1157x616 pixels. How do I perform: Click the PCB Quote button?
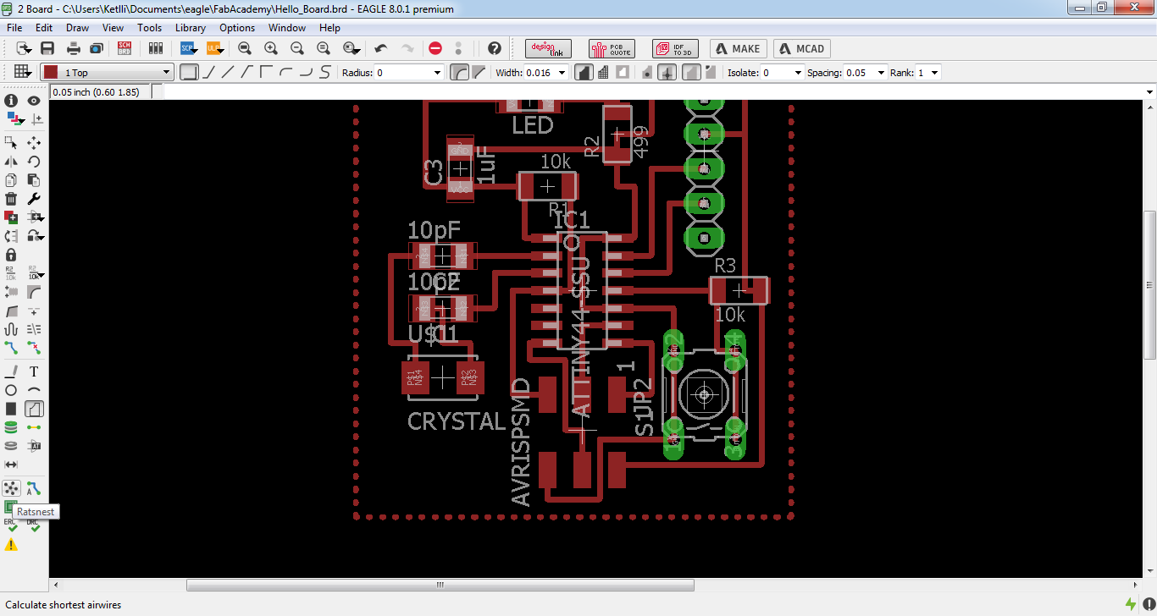612,49
